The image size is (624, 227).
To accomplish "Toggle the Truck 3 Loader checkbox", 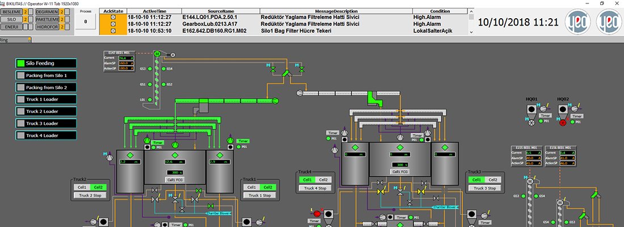I will (21, 123).
